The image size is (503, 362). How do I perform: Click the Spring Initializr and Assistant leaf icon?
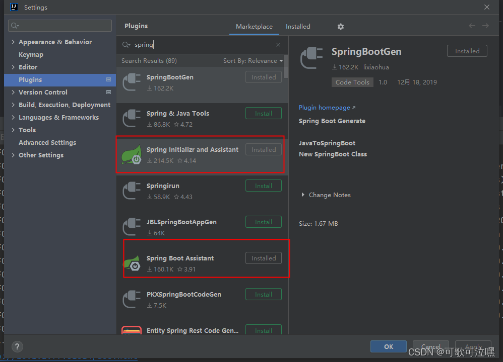tap(132, 155)
